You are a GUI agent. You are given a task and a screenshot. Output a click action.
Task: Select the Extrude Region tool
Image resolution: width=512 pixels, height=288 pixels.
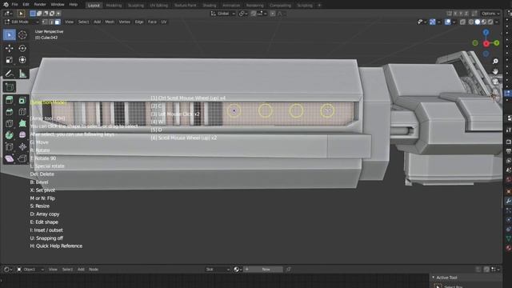9,100
